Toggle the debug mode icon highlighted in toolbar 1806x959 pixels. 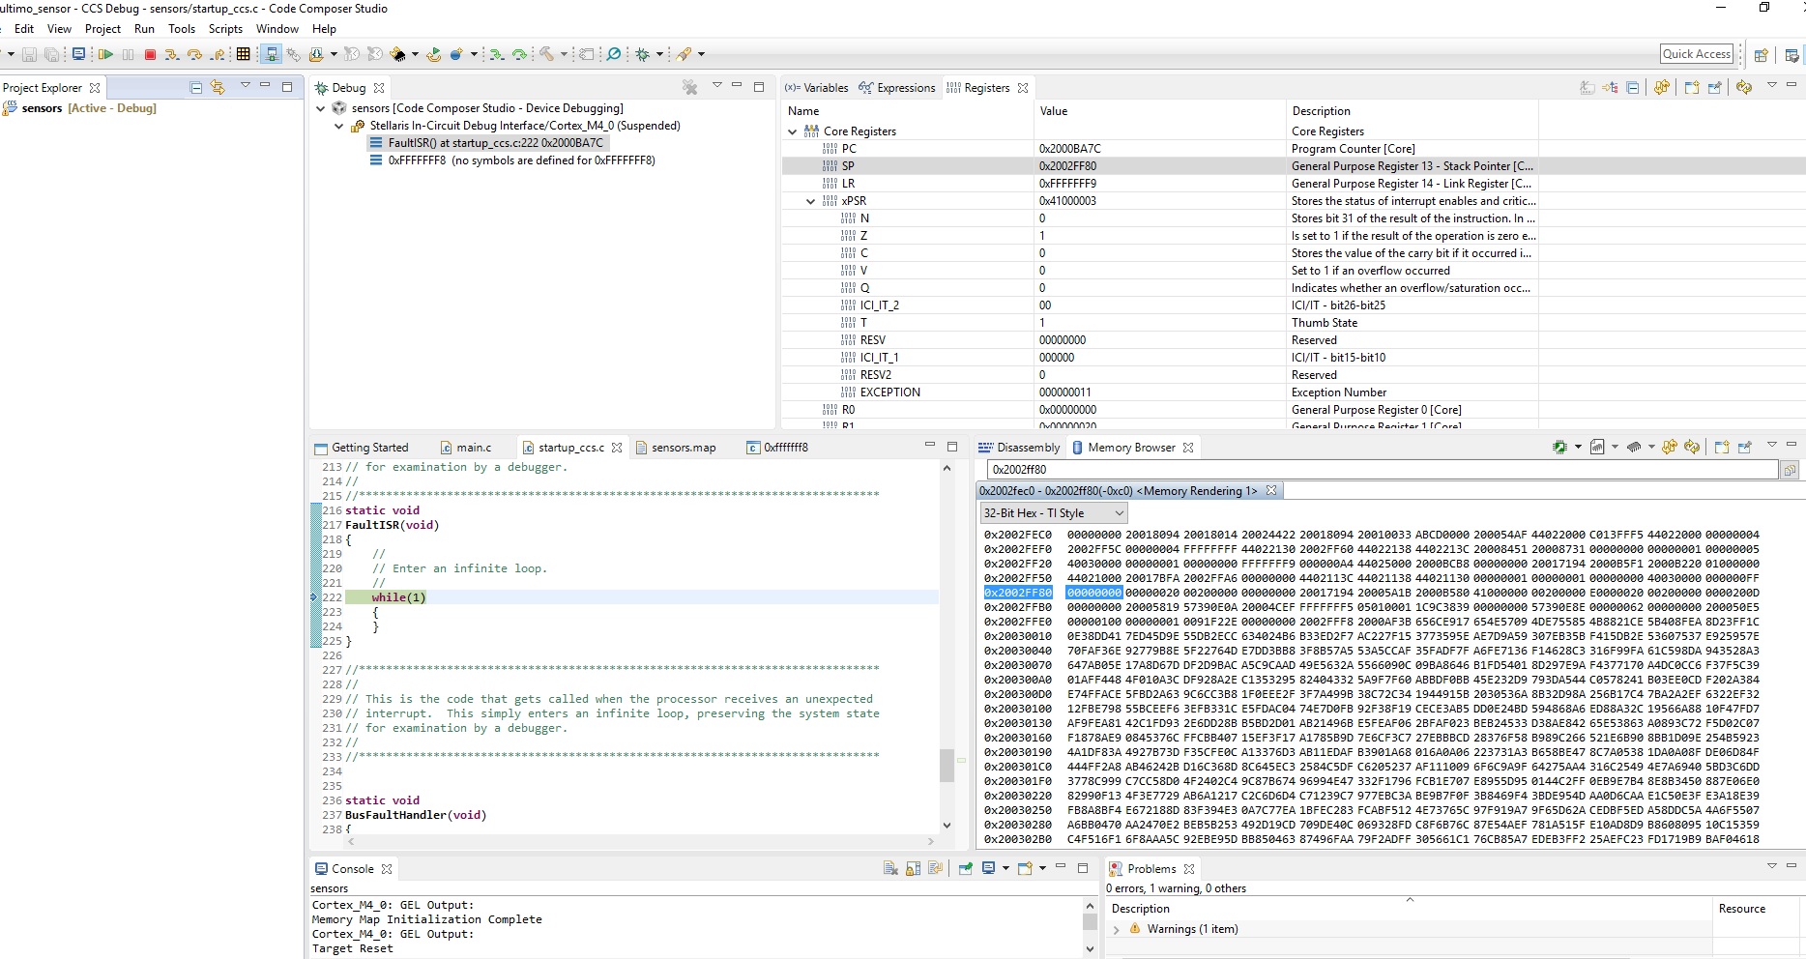(x=271, y=54)
